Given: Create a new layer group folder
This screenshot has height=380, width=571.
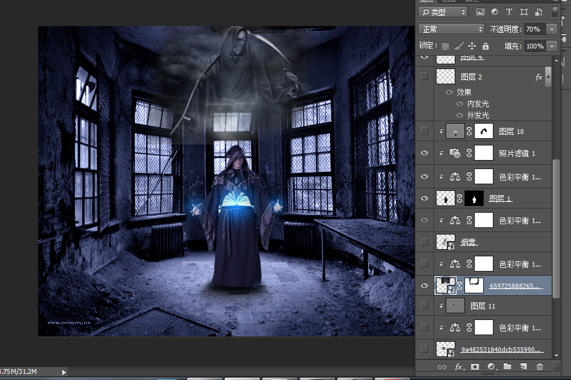Looking at the screenshot, I should pyautogui.click(x=507, y=367).
